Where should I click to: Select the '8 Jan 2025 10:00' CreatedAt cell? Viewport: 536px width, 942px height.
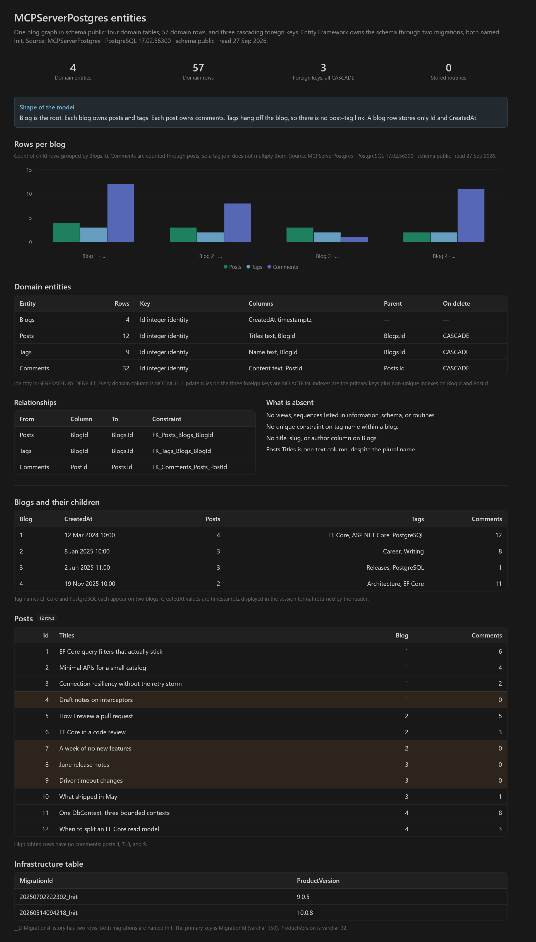tap(87, 552)
